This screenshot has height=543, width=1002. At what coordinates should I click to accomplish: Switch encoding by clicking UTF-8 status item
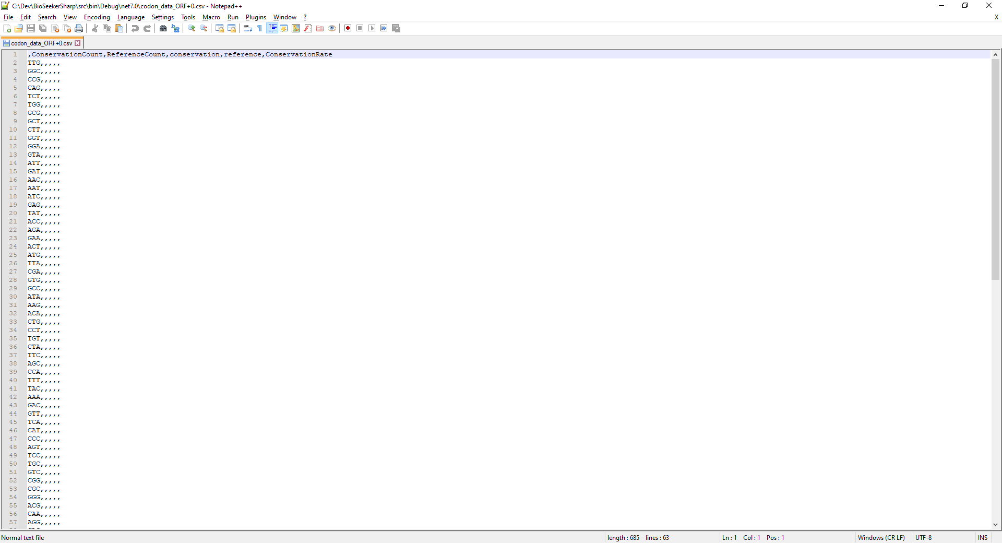click(924, 538)
